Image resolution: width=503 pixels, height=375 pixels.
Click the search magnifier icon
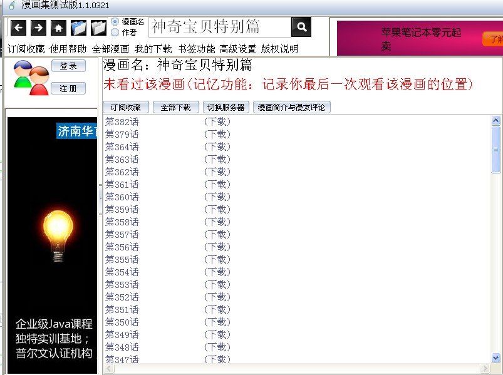point(301,28)
